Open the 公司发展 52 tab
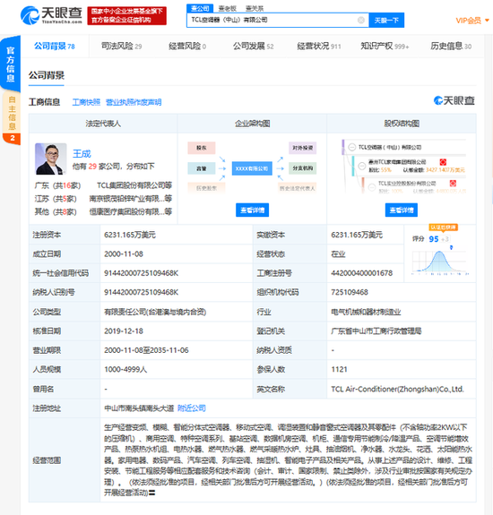The image size is (493, 515). point(253,47)
